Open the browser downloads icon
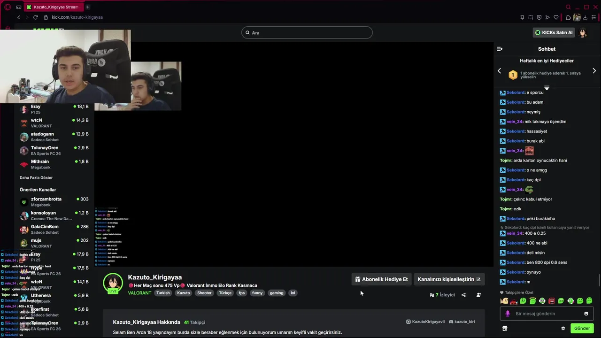The height and width of the screenshot is (338, 601). tap(585, 17)
